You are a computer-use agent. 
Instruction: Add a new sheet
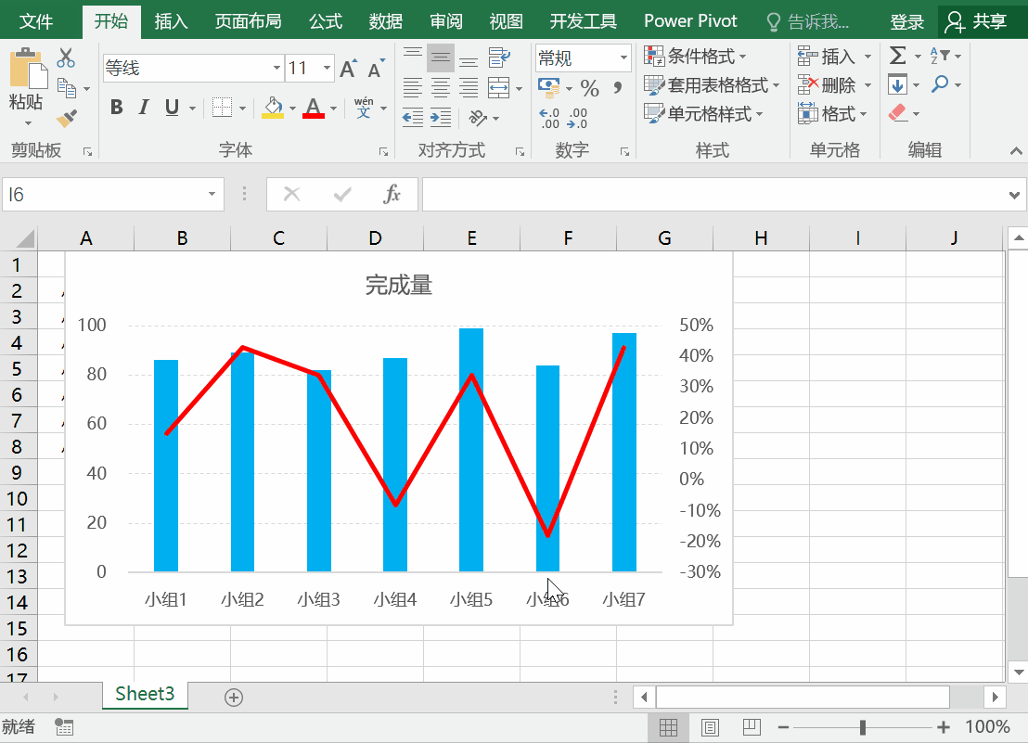[234, 698]
